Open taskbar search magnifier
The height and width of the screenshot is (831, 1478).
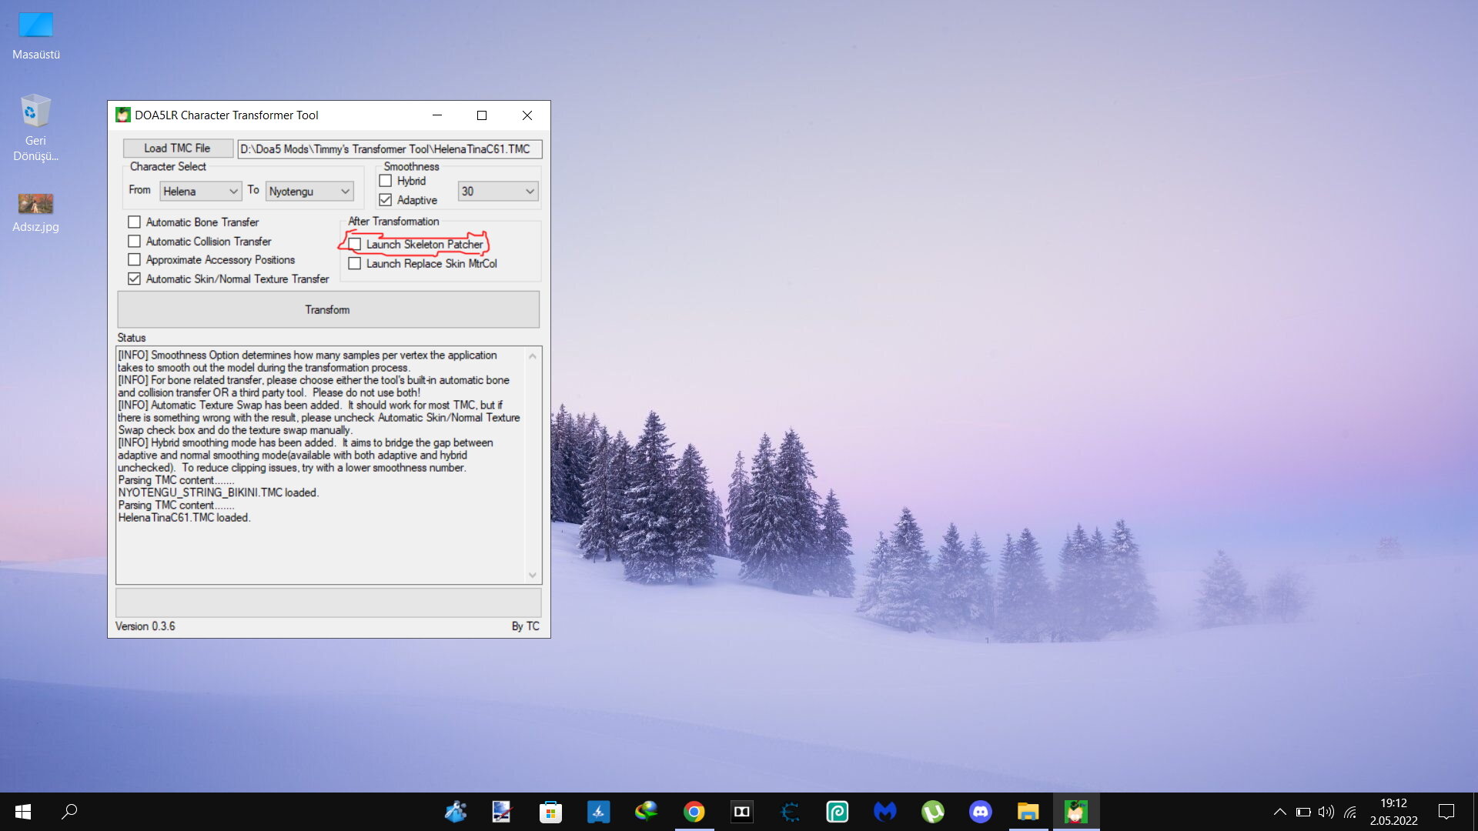tap(69, 812)
